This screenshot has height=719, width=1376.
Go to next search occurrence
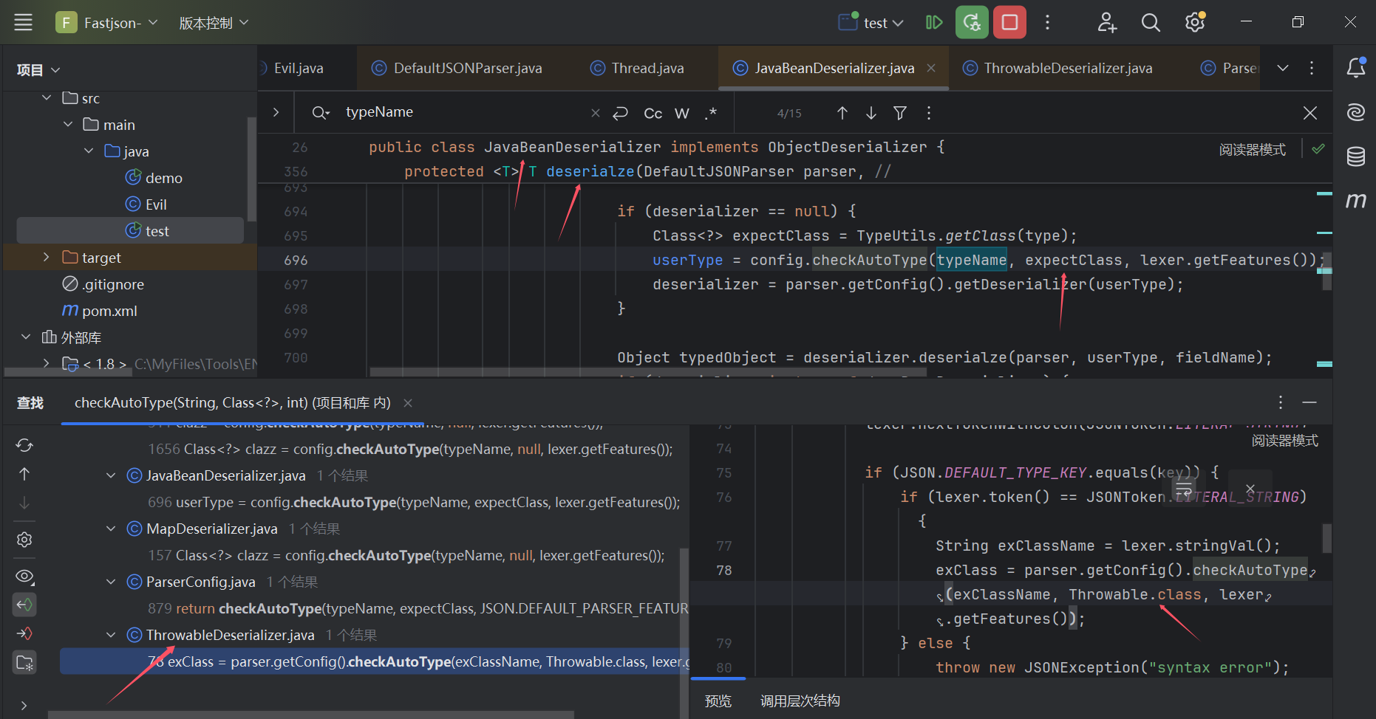click(871, 113)
